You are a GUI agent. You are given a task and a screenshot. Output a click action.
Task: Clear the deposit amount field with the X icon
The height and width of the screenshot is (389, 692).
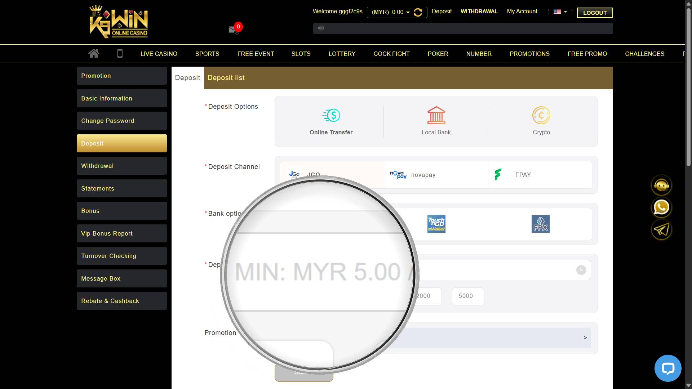coord(581,270)
